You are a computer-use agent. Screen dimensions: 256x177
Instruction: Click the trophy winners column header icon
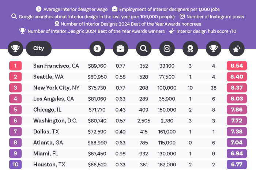coord(214,48)
